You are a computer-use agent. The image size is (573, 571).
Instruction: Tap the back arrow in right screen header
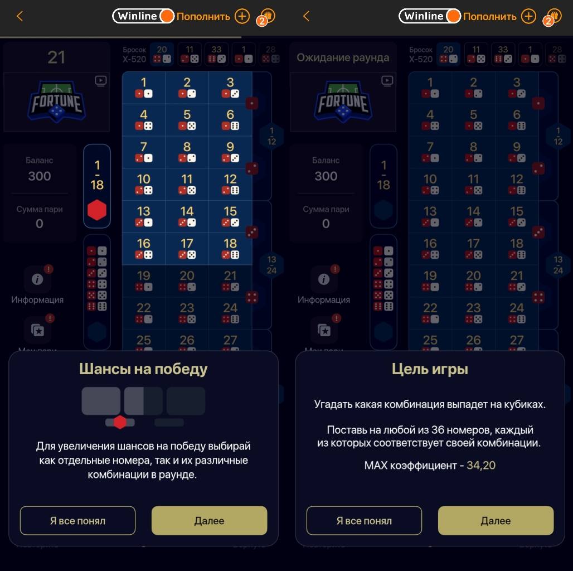pos(306,16)
